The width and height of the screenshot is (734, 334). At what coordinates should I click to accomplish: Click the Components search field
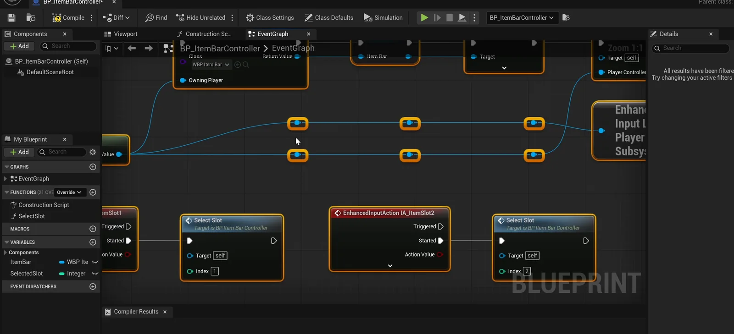(x=69, y=46)
